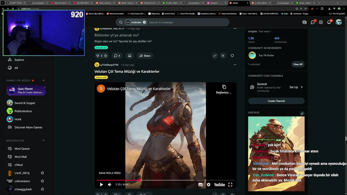Play the Velutan Çöl Tema video

[x=101, y=184]
